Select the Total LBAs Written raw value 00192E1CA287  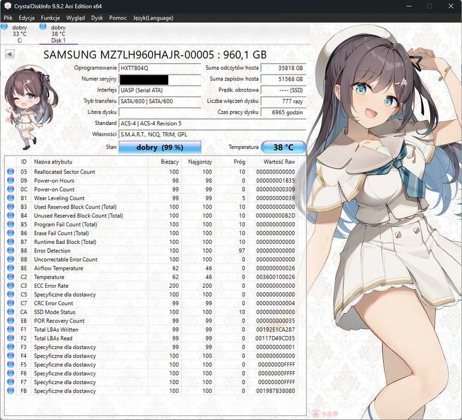tap(276, 329)
